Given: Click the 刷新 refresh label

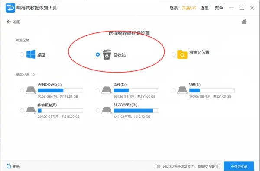Looking at the screenshot, I should (x=16, y=166).
